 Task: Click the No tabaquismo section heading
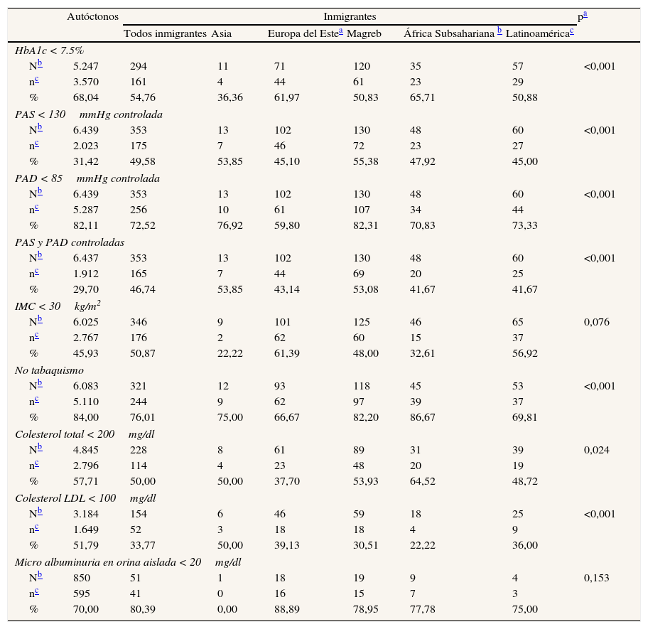click(x=49, y=370)
